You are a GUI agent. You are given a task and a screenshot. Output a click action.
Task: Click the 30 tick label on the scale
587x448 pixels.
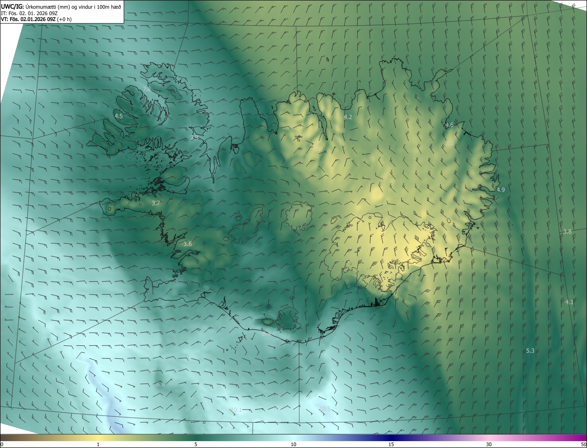489,444
